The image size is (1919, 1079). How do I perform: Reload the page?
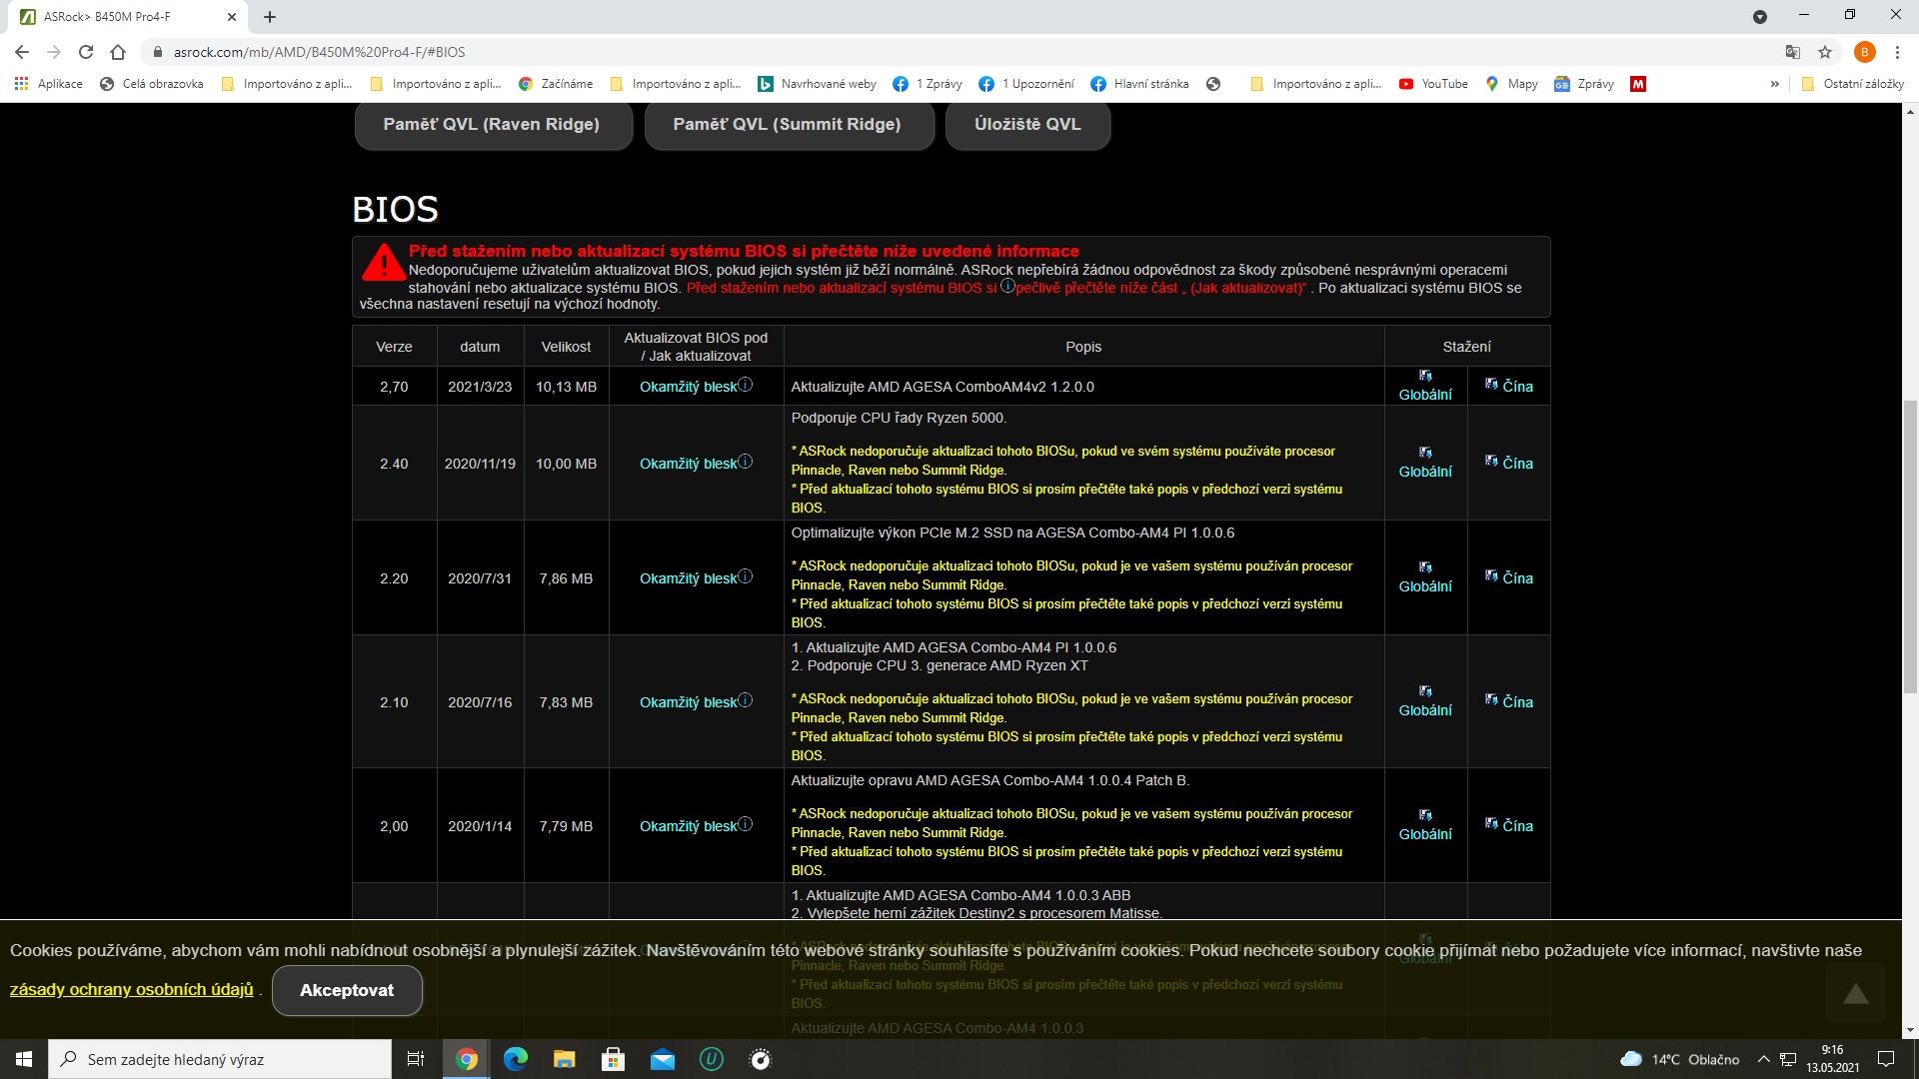pos(86,52)
